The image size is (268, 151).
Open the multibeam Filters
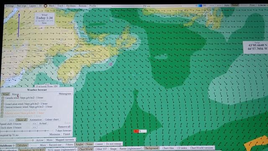pos(69,145)
